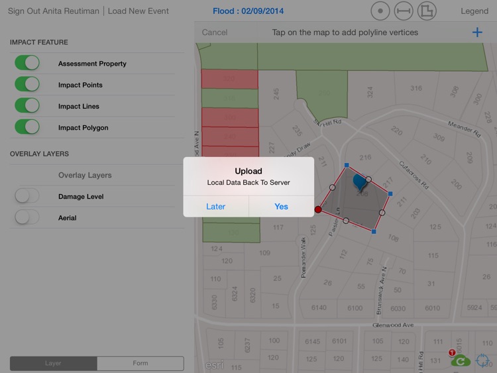Toggle the Impact Lines switch
Image resolution: width=497 pixels, height=373 pixels.
point(27,105)
